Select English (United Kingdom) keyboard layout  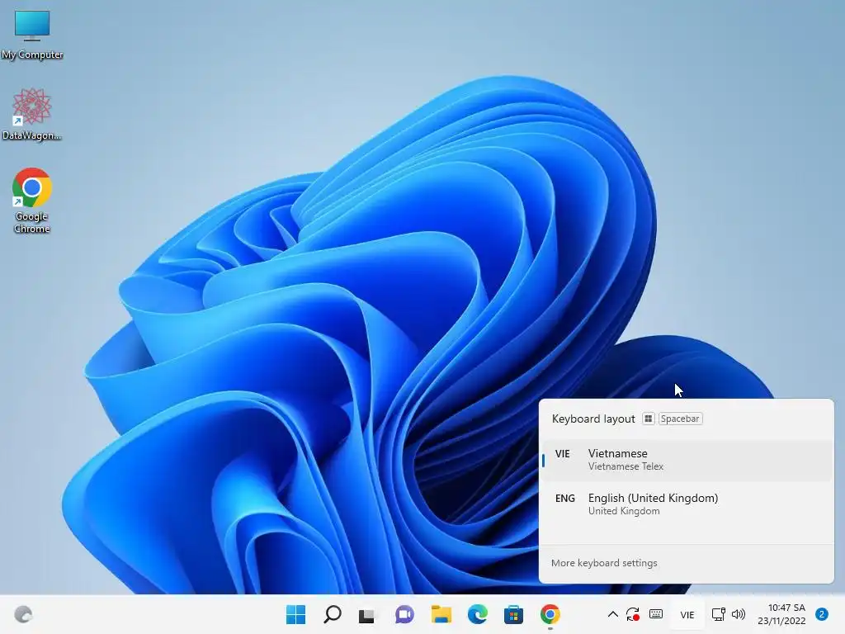coord(687,504)
